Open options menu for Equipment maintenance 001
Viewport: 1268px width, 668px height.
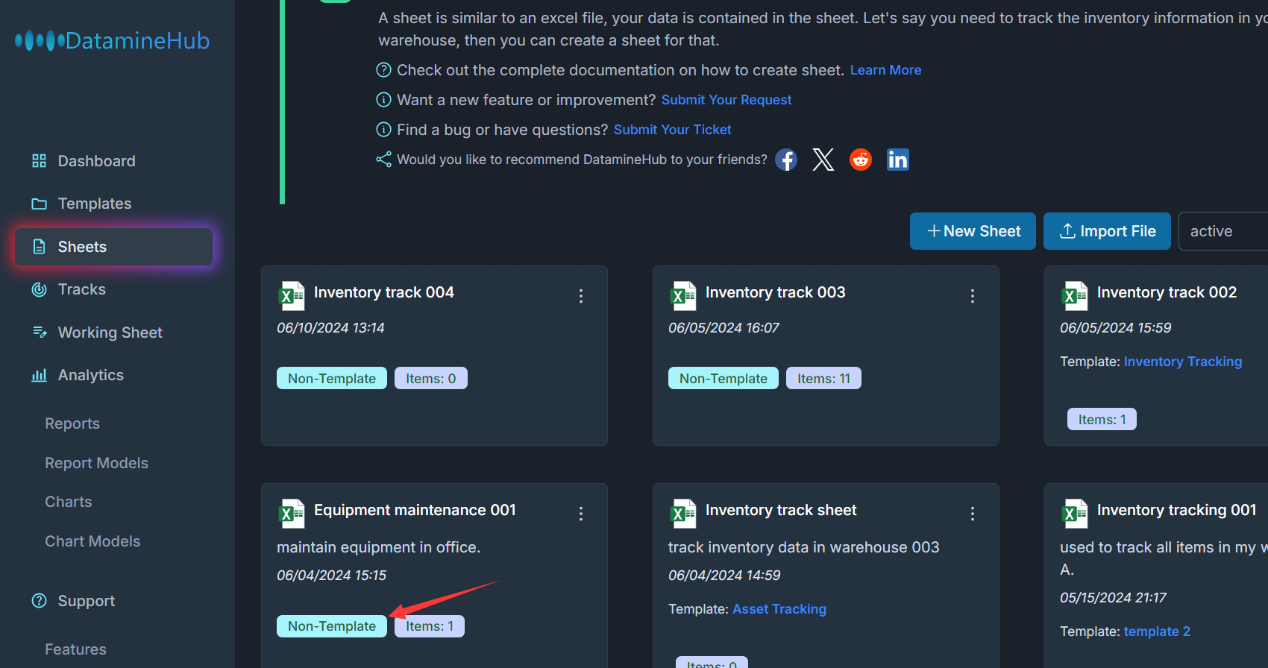[581, 514]
